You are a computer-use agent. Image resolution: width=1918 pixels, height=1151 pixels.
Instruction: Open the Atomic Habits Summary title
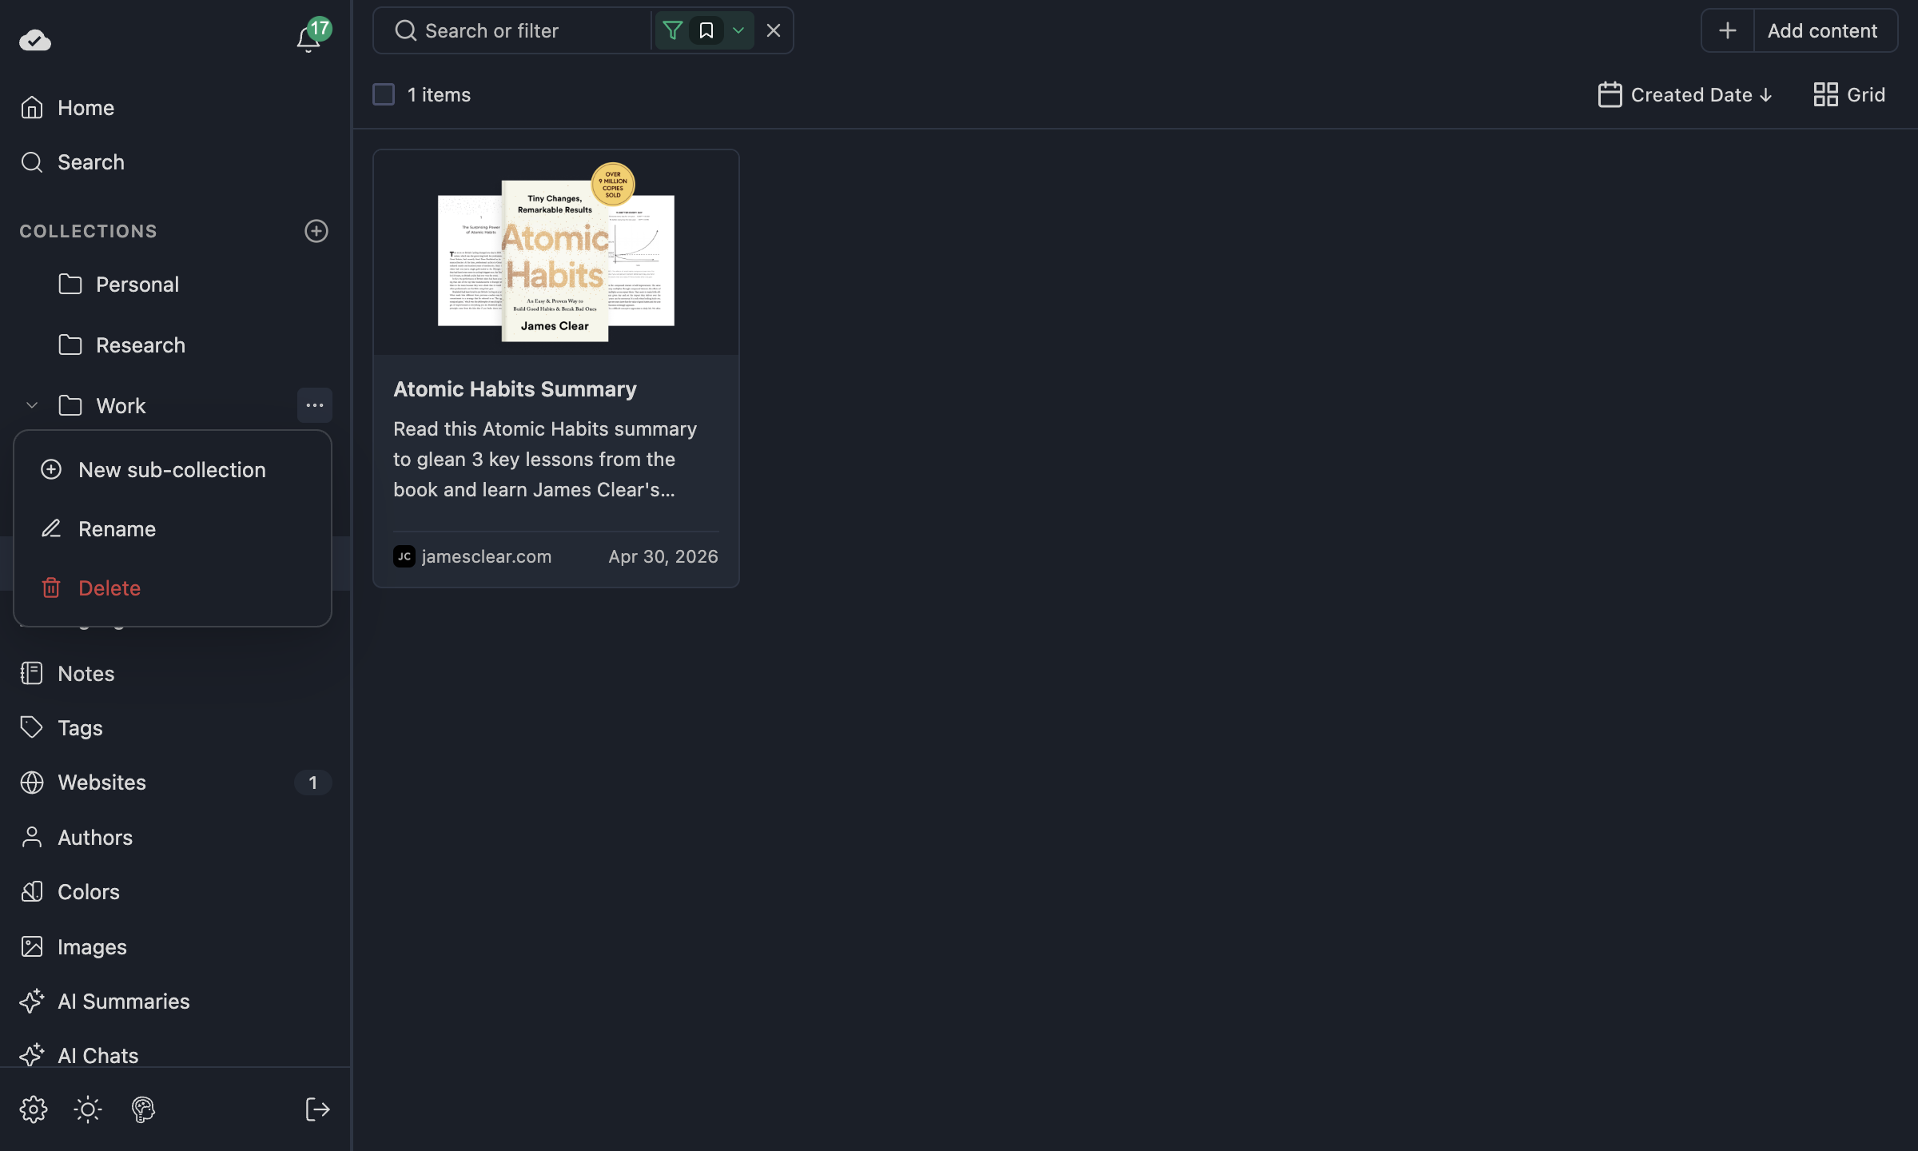coord(515,389)
